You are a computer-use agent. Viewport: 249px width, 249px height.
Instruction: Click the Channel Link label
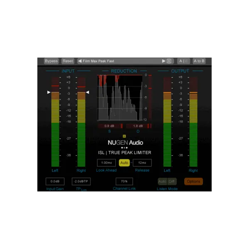coord(124,189)
